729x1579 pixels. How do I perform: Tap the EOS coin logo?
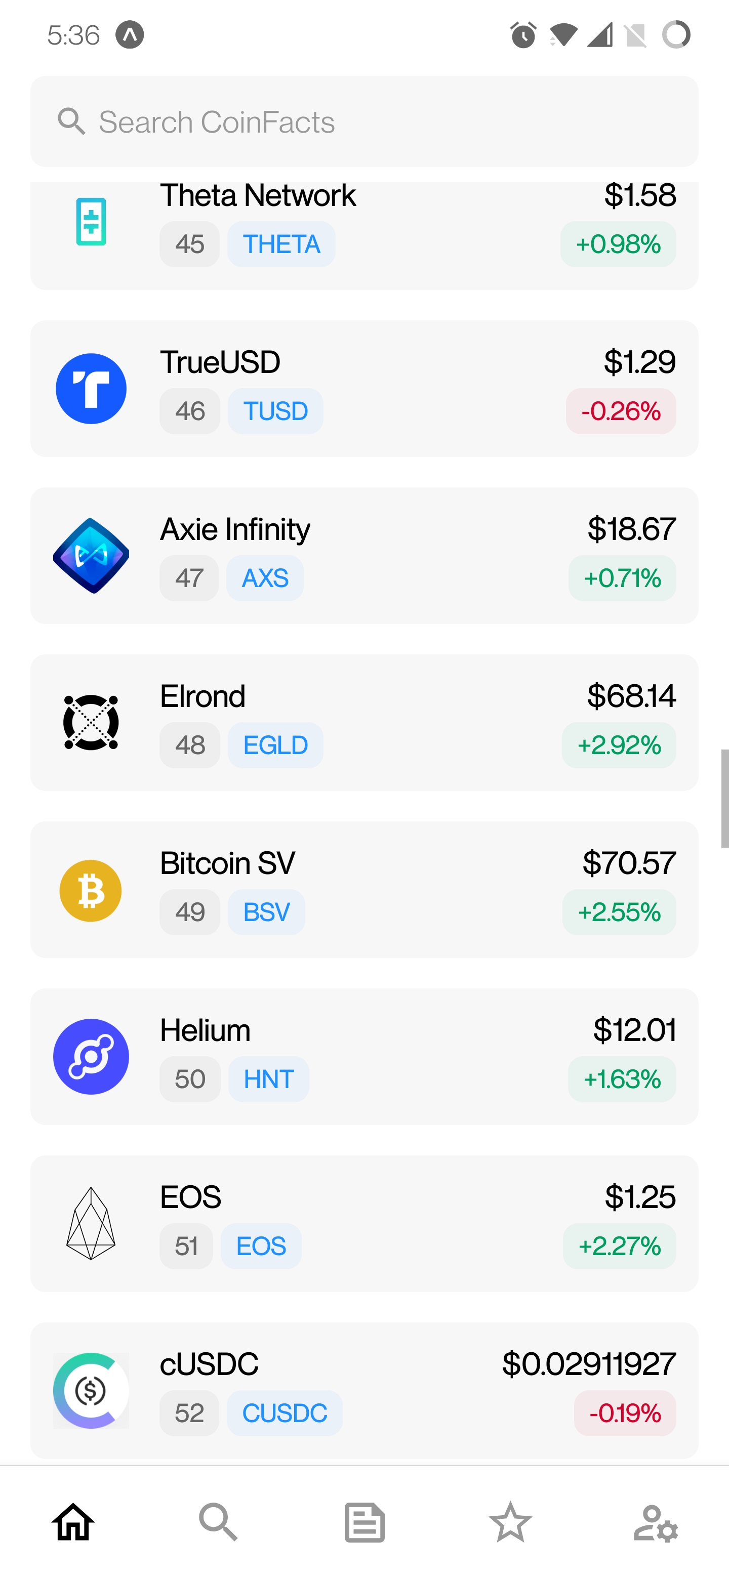91,1224
